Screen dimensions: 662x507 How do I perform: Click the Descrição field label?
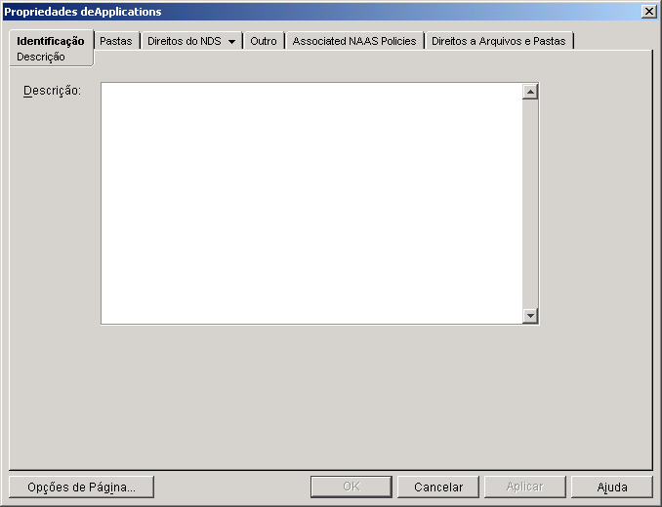(x=52, y=91)
